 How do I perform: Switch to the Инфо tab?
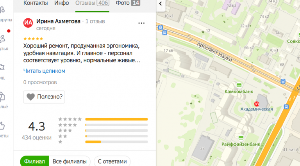coord(61,3)
